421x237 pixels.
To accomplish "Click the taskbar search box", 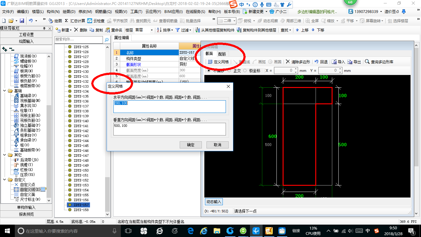I will 68,231.
